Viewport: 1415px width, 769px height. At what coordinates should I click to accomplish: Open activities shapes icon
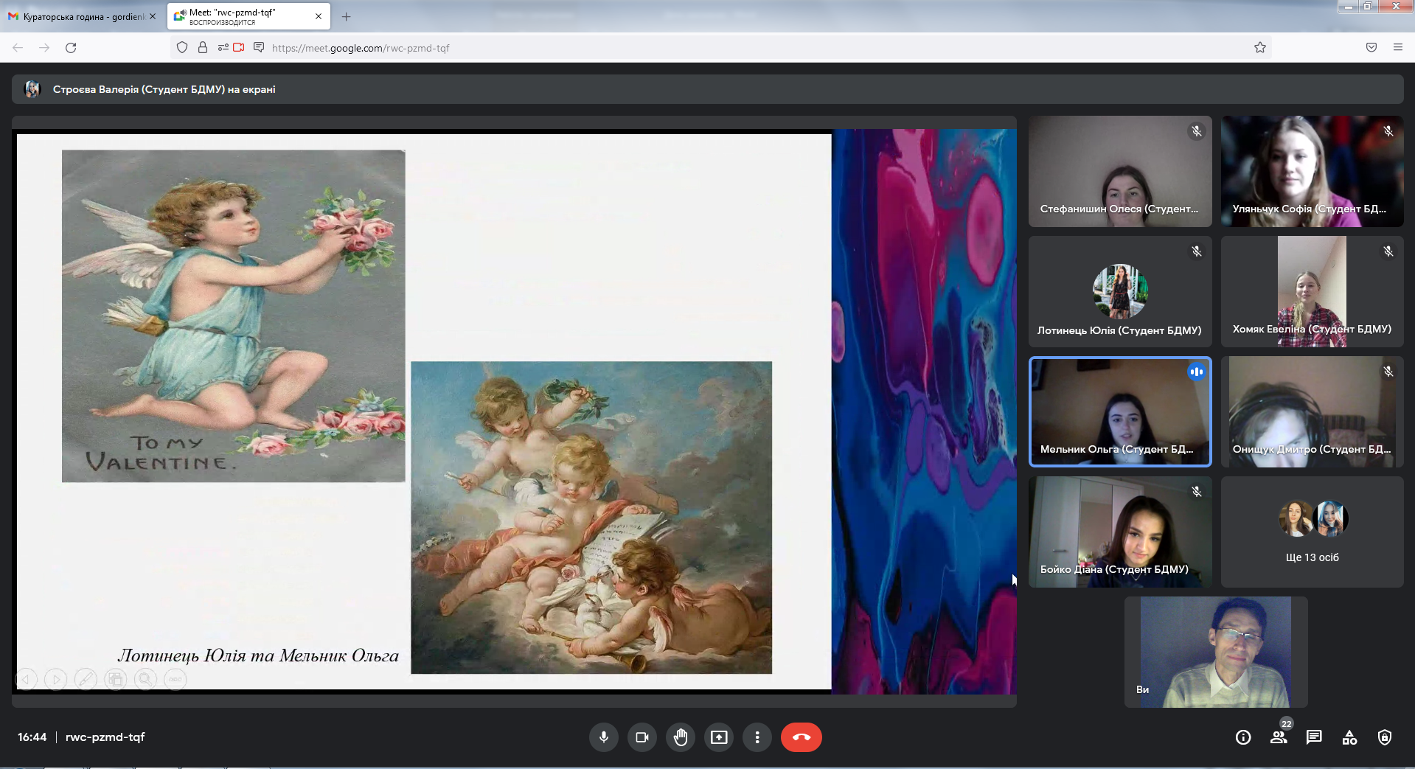coord(1349,737)
